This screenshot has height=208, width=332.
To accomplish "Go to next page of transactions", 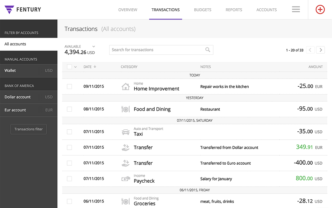I will click(x=321, y=50).
